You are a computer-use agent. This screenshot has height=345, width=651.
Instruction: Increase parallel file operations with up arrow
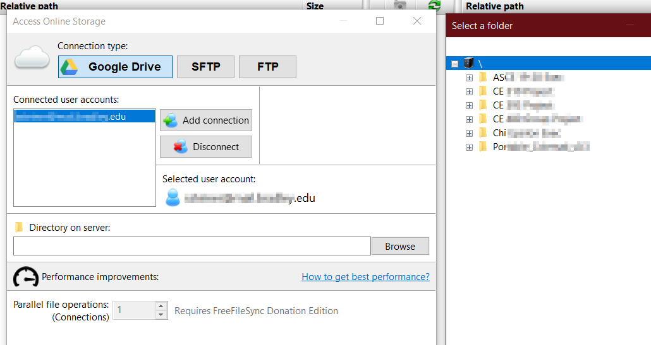click(x=161, y=306)
